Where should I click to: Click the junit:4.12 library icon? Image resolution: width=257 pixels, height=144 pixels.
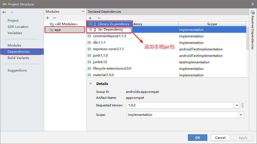[x=89, y=62]
